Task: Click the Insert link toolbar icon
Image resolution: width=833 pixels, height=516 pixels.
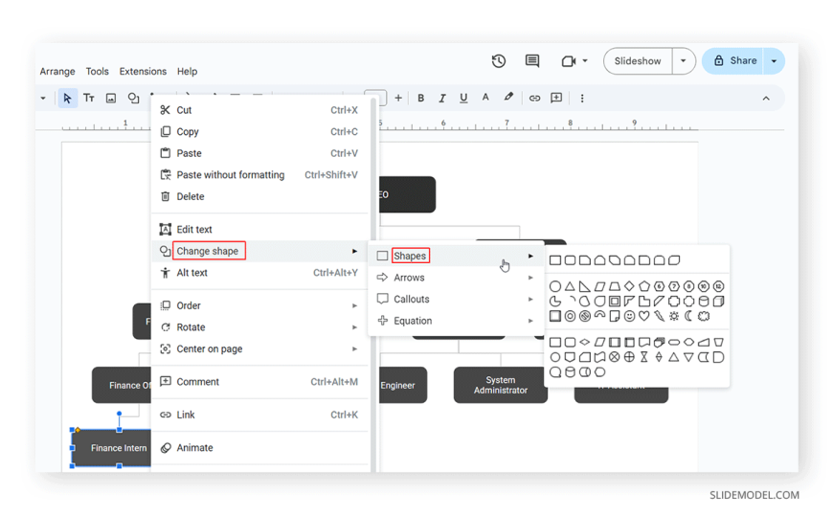Action: coord(534,98)
